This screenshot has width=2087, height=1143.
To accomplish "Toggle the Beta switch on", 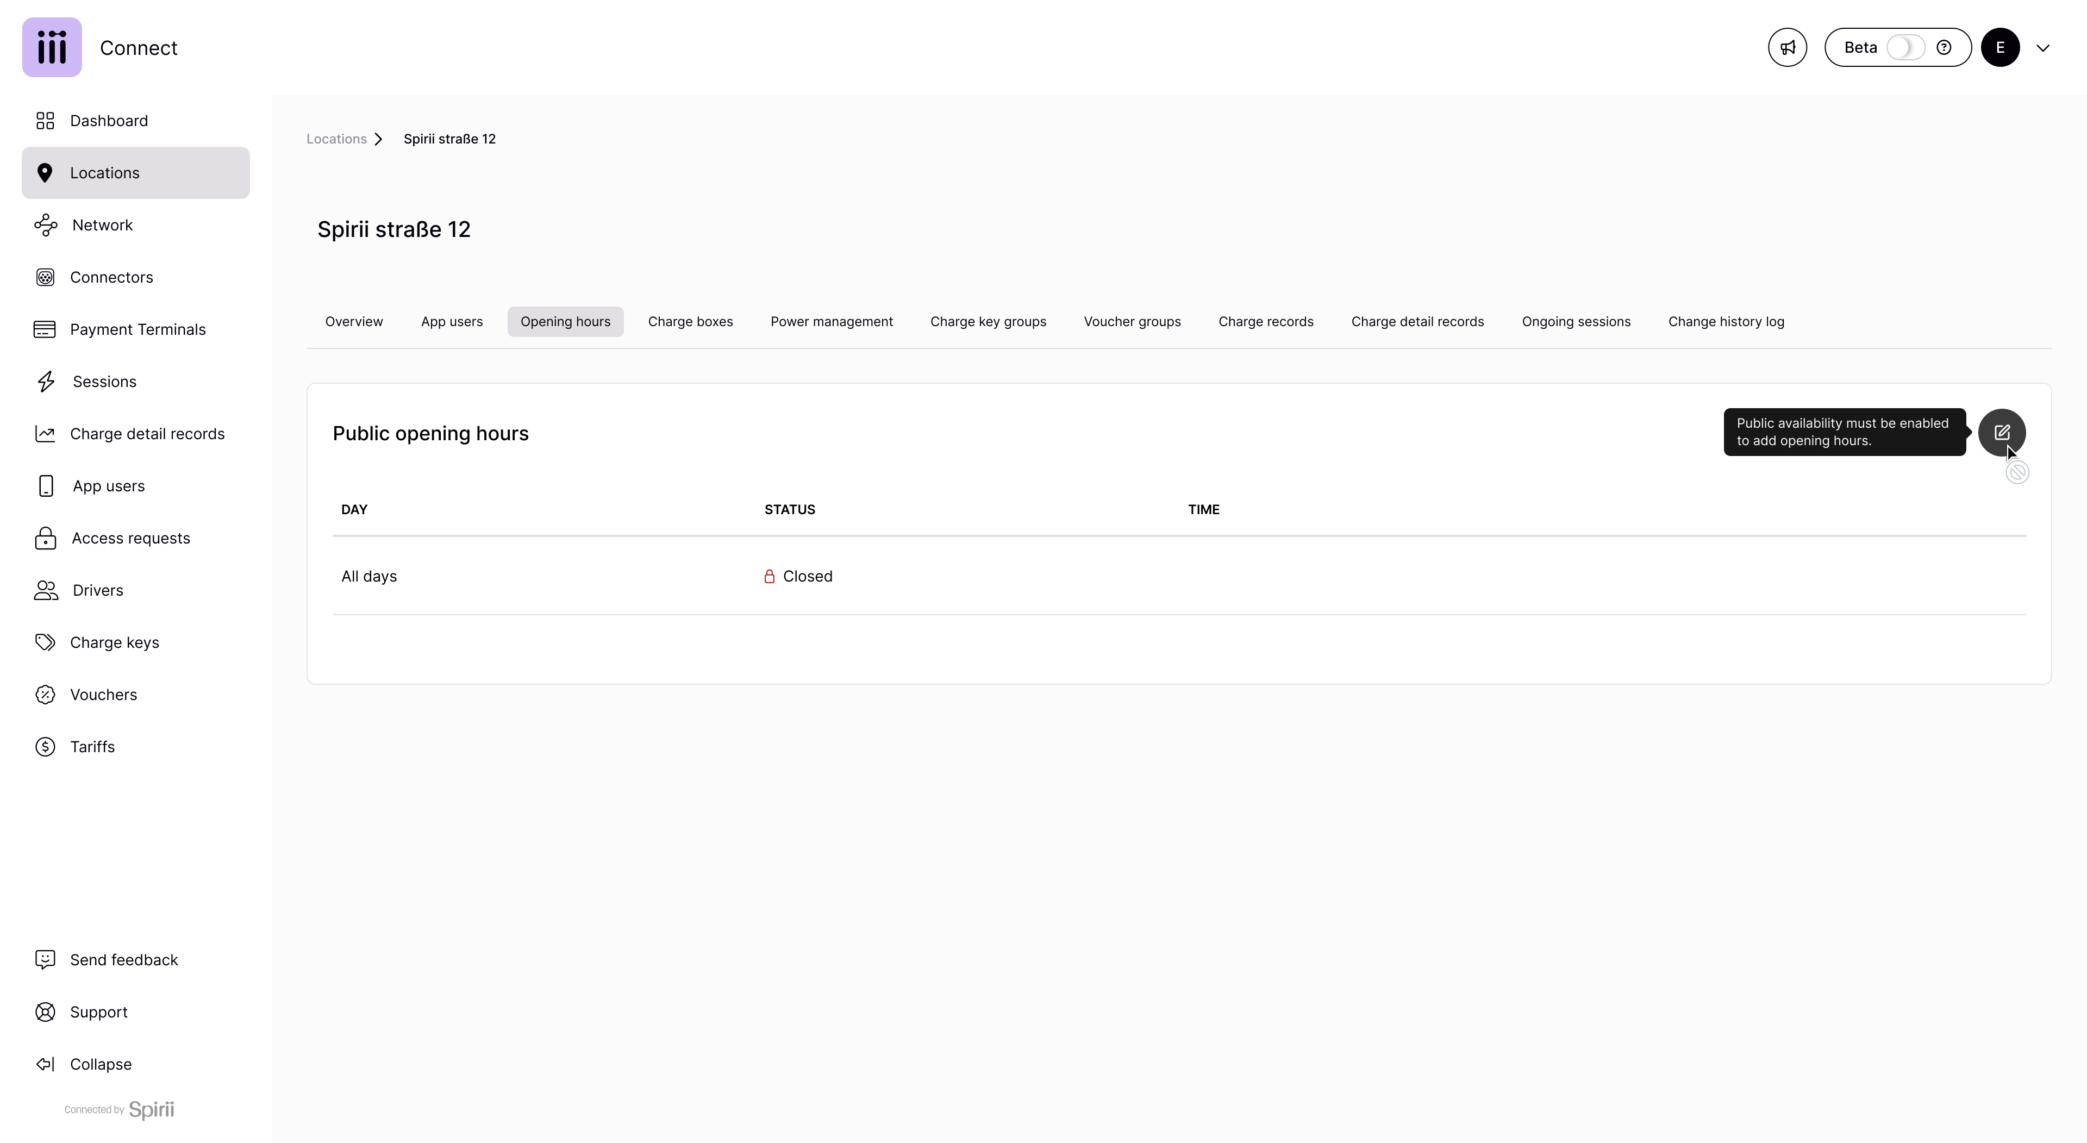I will tap(1905, 48).
